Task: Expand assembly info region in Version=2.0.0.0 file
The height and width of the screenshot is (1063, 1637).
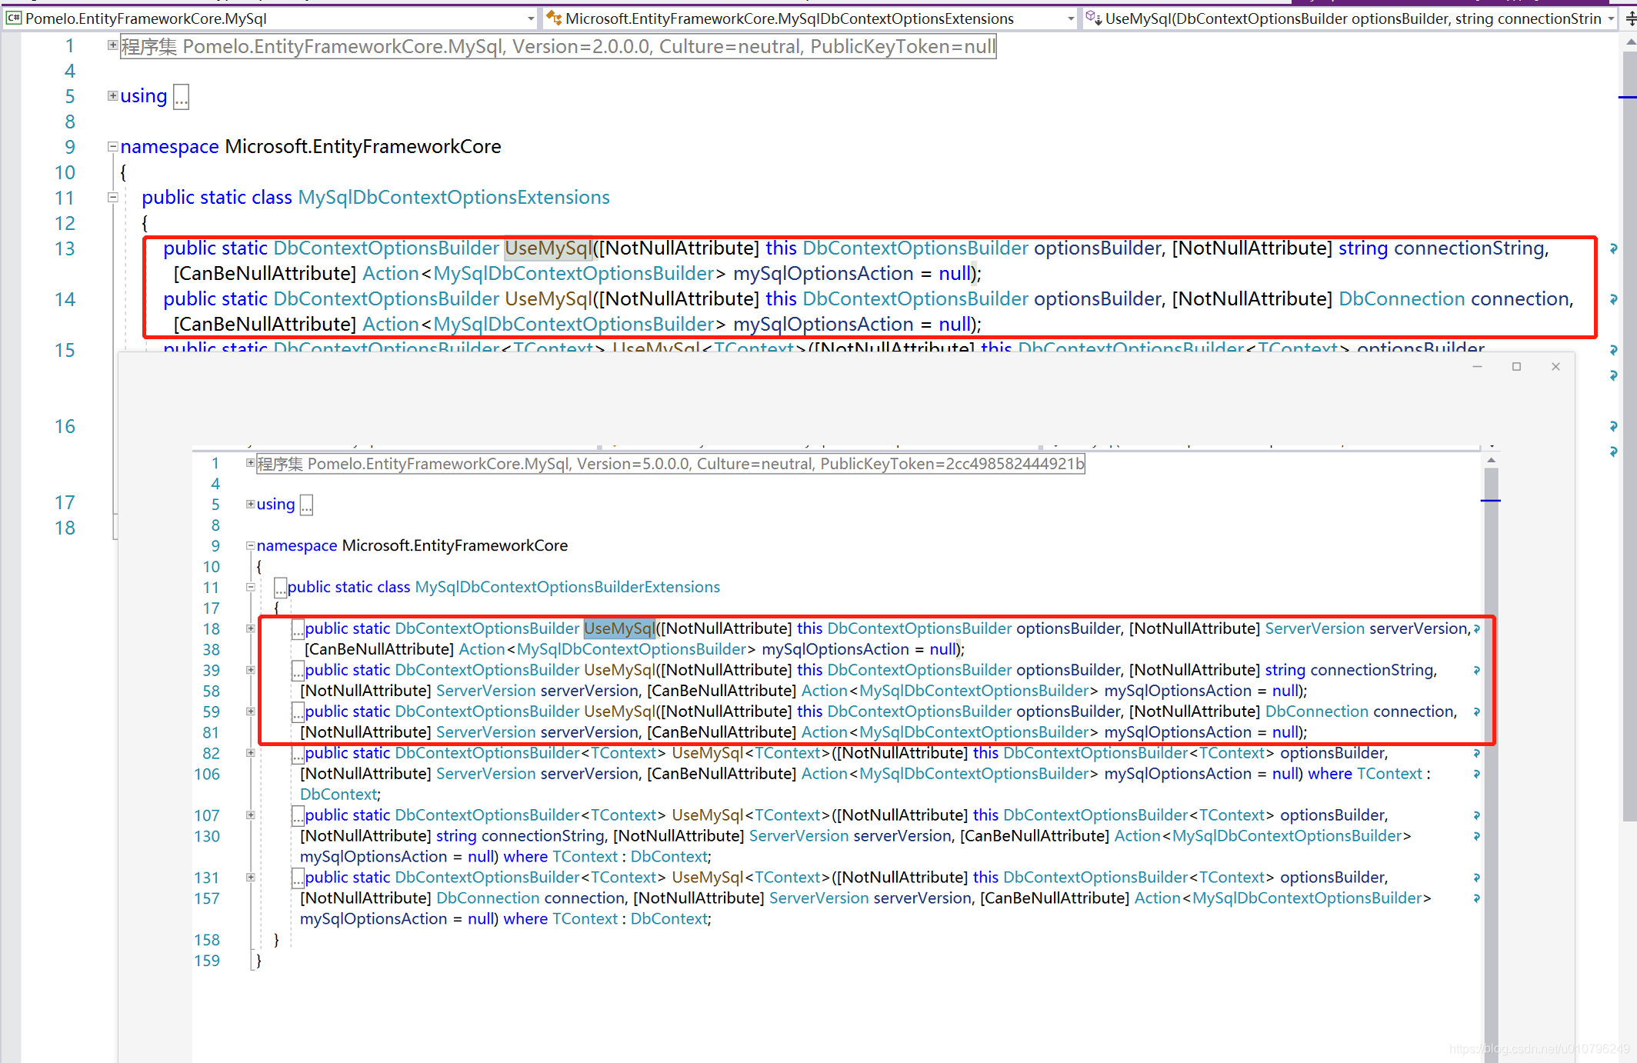Action: point(112,45)
